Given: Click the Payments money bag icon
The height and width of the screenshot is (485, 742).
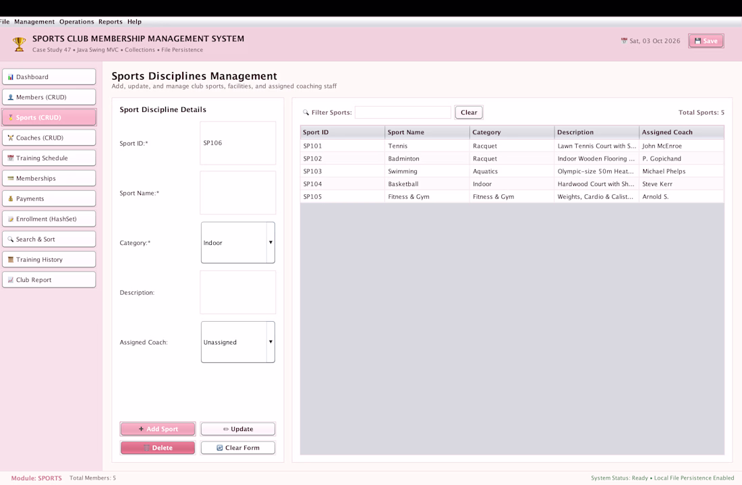Looking at the screenshot, I should pyautogui.click(x=10, y=199).
